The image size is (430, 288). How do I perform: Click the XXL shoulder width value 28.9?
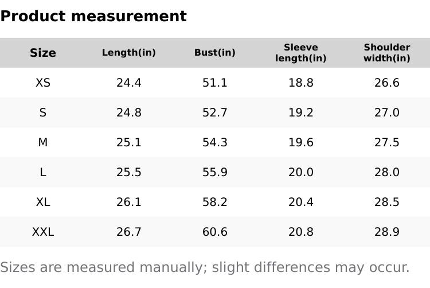coord(387,232)
